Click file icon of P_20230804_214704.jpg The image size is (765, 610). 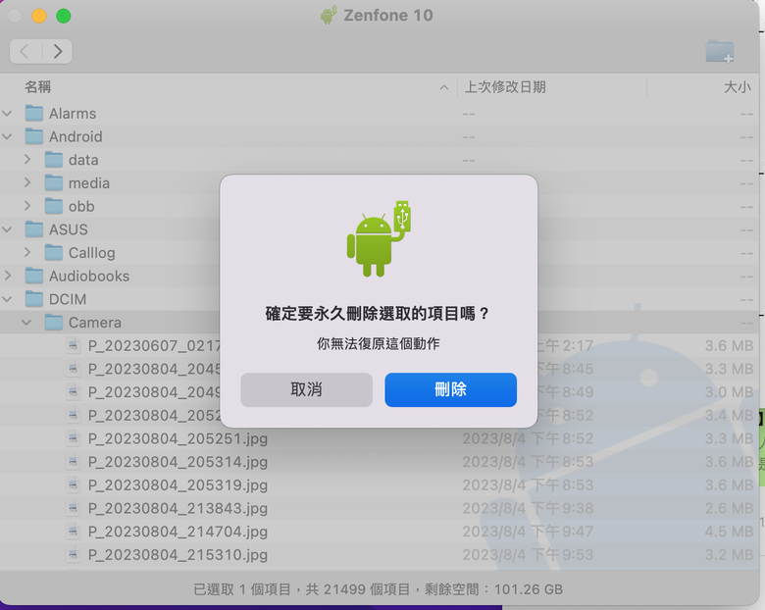click(74, 532)
